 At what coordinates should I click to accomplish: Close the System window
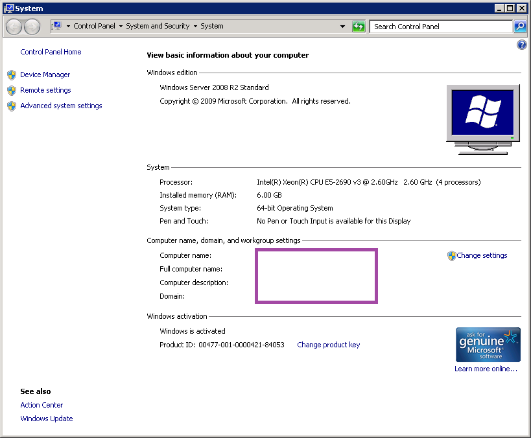tap(521, 8)
